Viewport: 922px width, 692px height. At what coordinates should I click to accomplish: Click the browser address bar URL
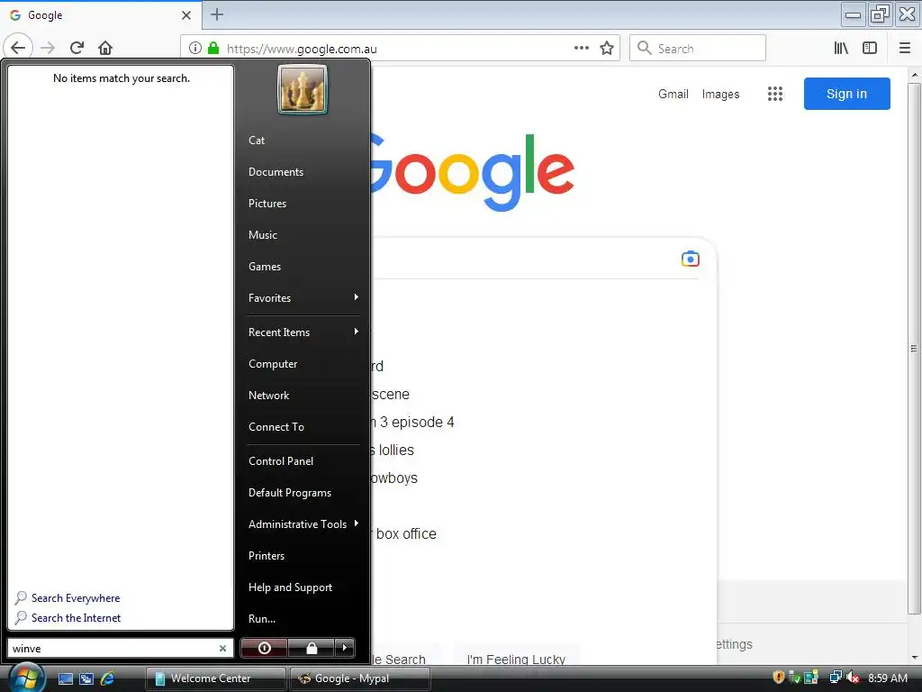click(302, 49)
